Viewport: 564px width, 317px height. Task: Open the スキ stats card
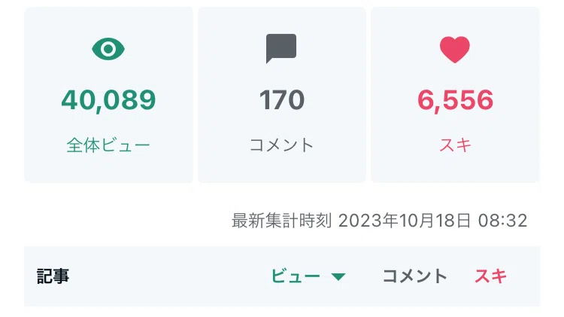pos(456,95)
